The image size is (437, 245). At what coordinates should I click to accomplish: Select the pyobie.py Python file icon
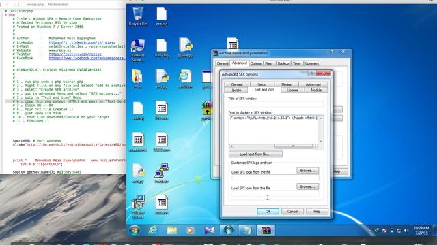click(x=186, y=48)
